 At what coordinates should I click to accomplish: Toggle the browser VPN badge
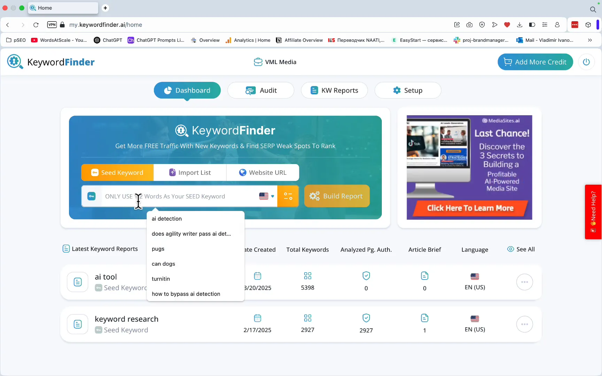click(x=52, y=25)
